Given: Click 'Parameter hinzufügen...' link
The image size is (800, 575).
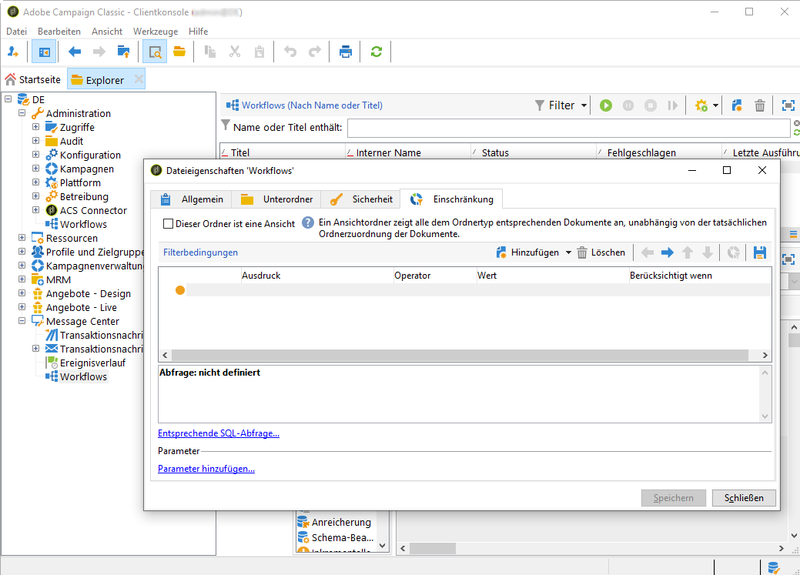Looking at the screenshot, I should coord(206,468).
